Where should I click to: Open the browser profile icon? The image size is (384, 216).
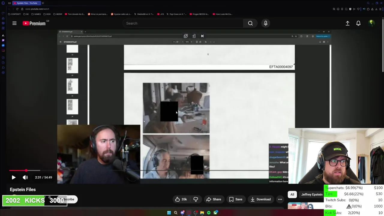point(372,9)
